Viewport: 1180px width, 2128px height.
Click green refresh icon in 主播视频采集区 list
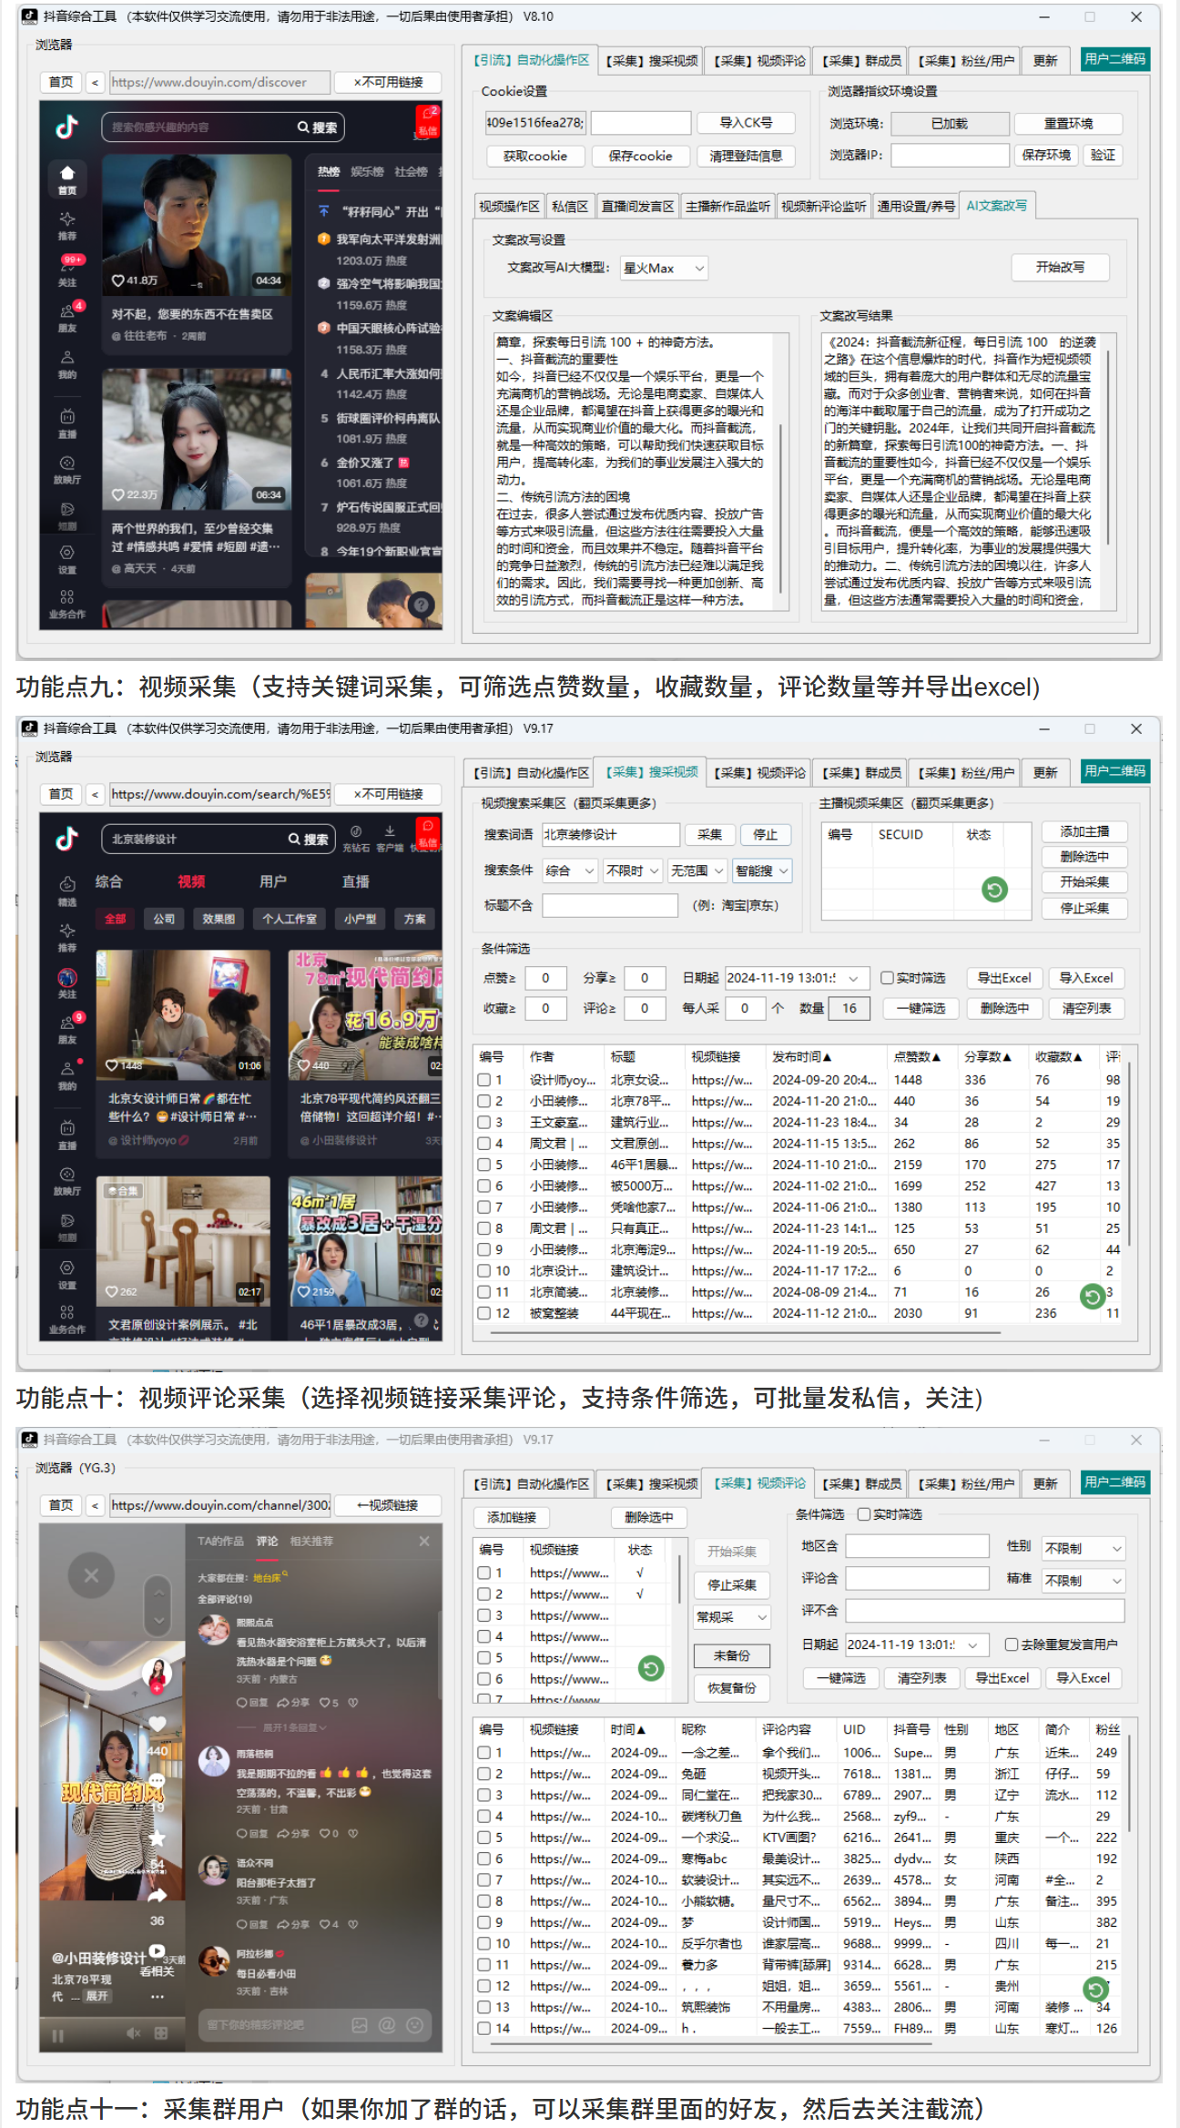tap(994, 890)
